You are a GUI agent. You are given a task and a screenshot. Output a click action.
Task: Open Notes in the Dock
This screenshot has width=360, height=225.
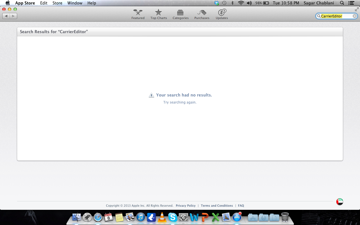click(119, 217)
